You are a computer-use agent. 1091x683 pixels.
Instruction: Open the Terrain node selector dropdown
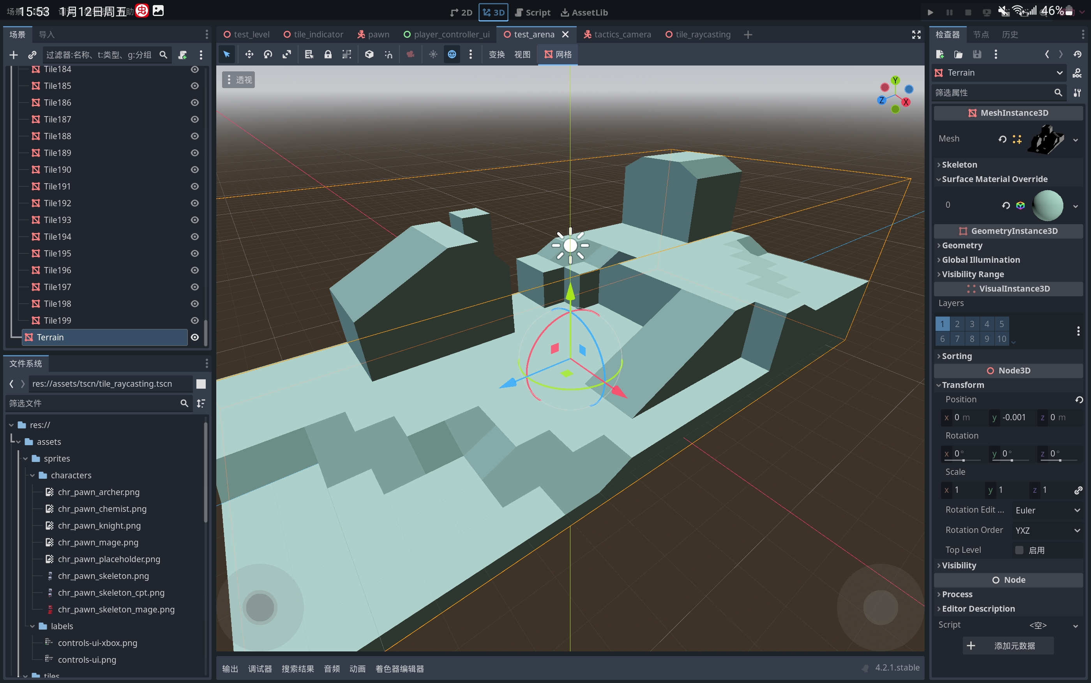click(999, 73)
